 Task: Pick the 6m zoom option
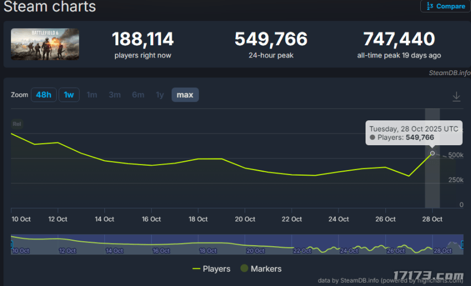click(138, 95)
